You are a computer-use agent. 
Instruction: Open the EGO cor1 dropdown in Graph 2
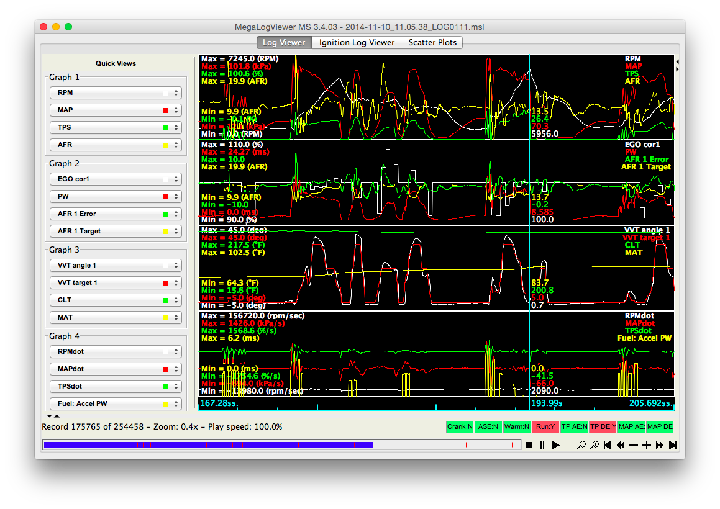click(x=116, y=179)
